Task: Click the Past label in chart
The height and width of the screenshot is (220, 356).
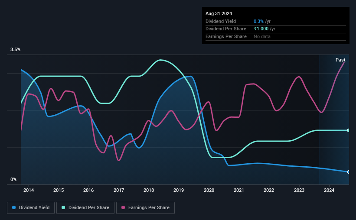Action: [340, 60]
